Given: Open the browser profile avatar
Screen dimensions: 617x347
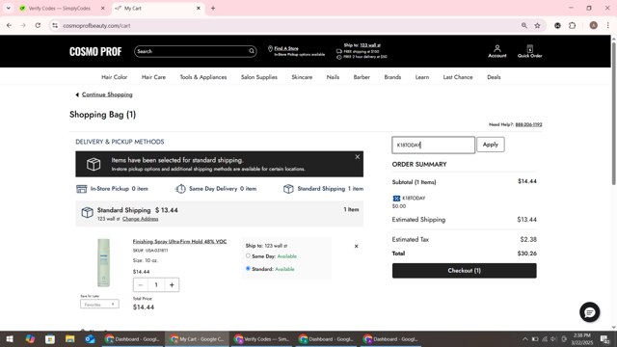Looking at the screenshot, I should pyautogui.click(x=594, y=26).
